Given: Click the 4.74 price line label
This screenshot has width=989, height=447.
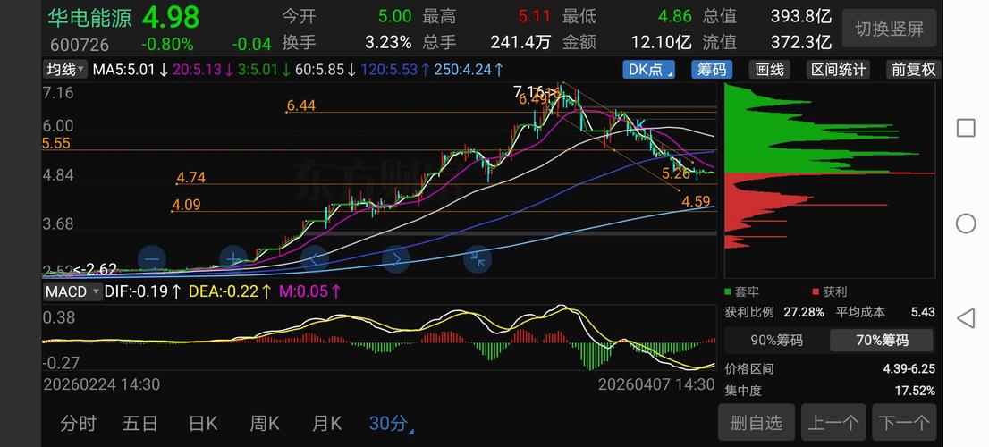Looking at the screenshot, I should [191, 178].
